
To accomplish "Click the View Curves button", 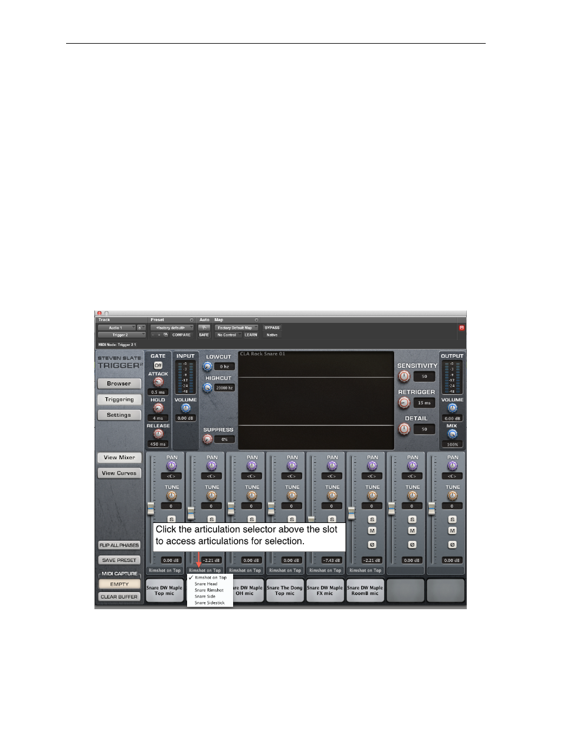I will coord(119,473).
